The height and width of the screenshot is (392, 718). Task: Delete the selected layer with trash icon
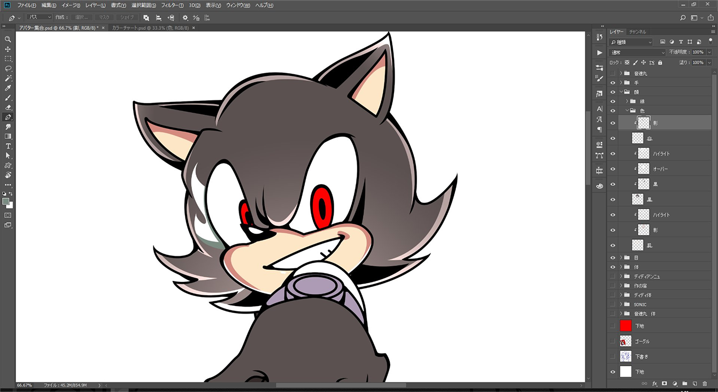click(x=705, y=383)
